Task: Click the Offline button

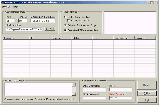Action: tap(147, 94)
